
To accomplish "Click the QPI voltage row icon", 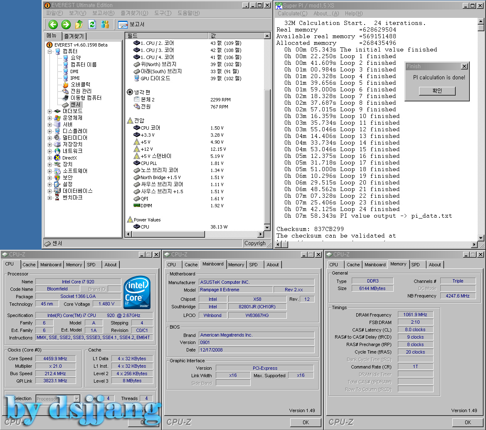I will coord(137,199).
